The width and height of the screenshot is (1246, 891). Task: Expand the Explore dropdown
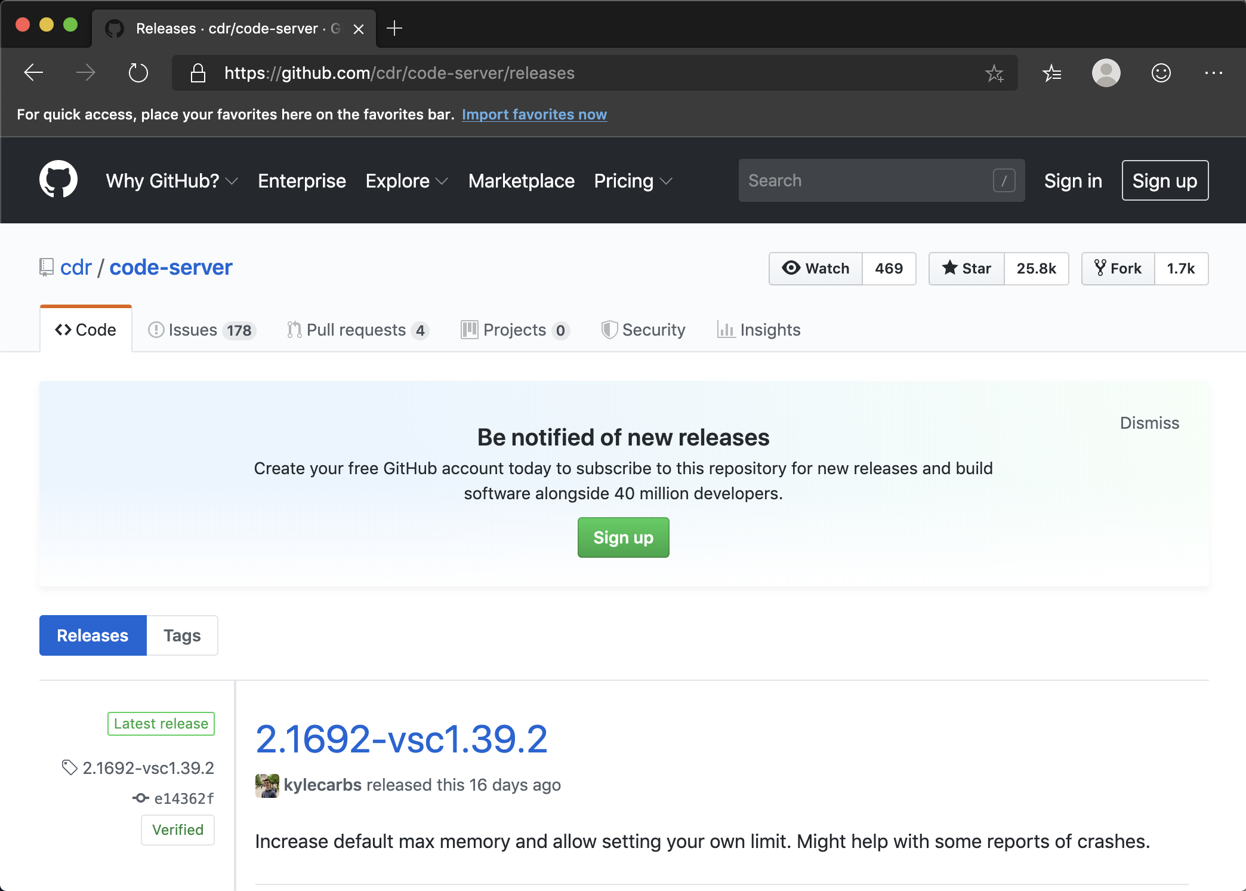pyautogui.click(x=406, y=181)
